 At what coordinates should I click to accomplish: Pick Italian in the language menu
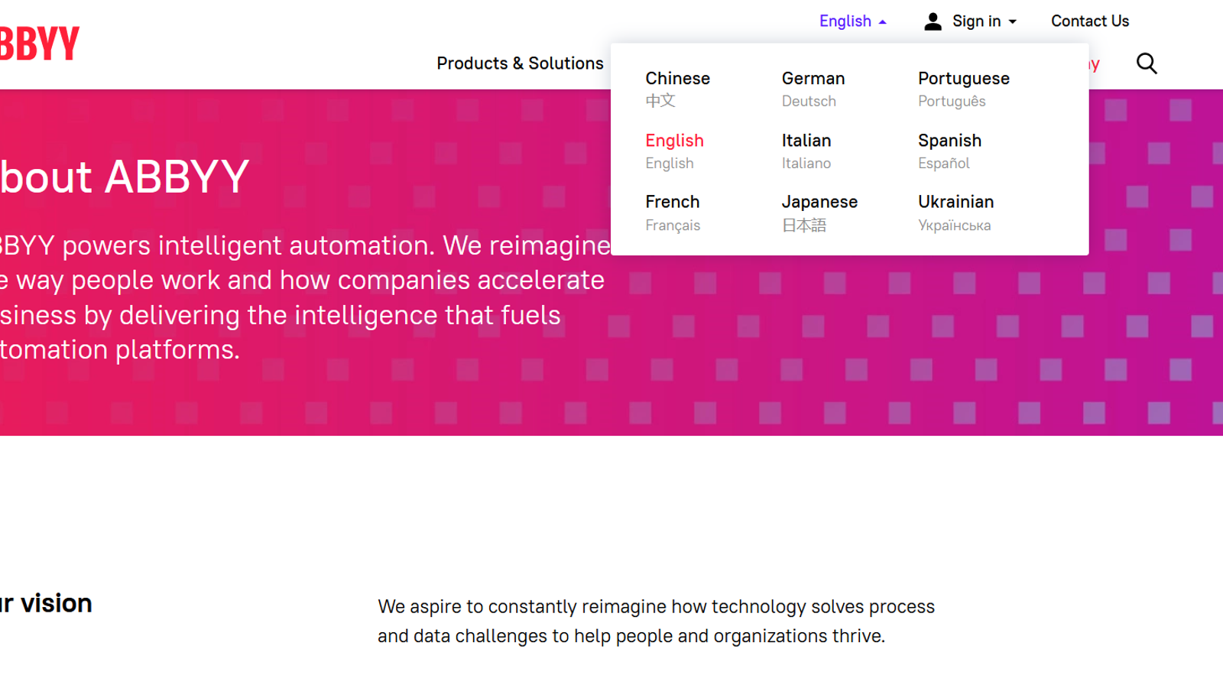pos(806,151)
